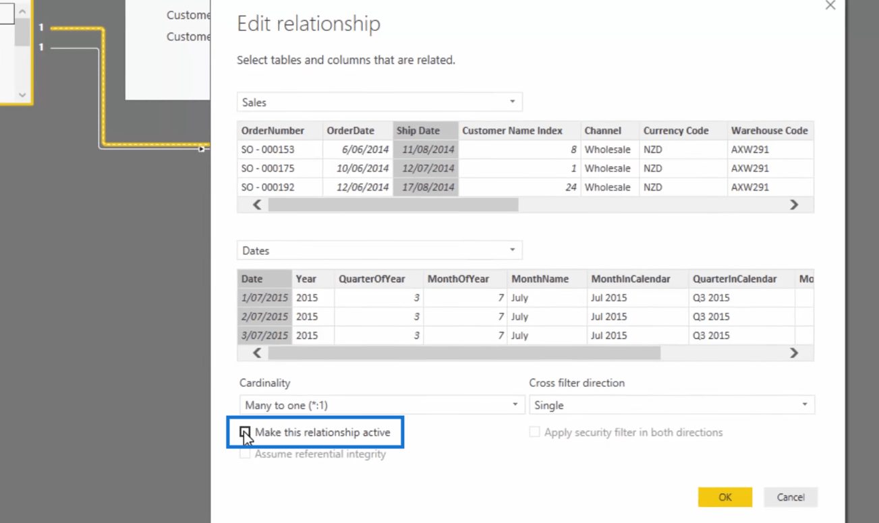Click left arrow of Dates table scrollbar

tap(256, 353)
